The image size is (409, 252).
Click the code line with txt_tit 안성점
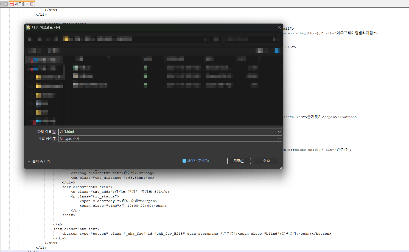(113, 173)
